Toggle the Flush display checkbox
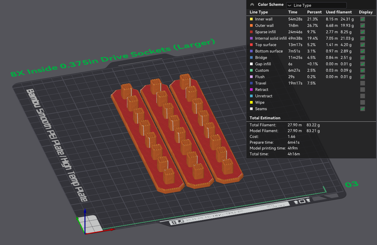The image size is (377, 245). click(363, 77)
